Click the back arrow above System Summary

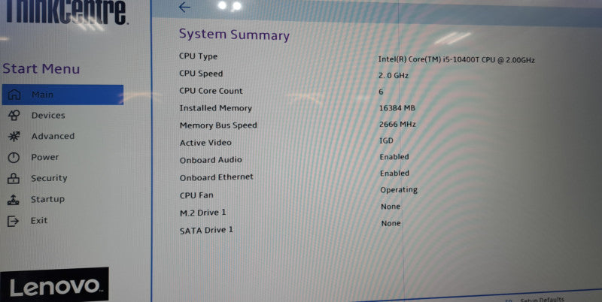(184, 7)
